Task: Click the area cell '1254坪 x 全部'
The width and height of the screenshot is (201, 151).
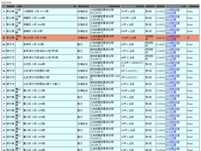Action: coord(133,38)
